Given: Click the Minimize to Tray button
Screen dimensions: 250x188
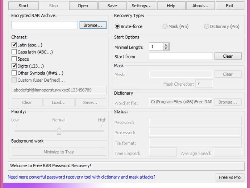Looking at the screenshot, I should click(x=59, y=152).
